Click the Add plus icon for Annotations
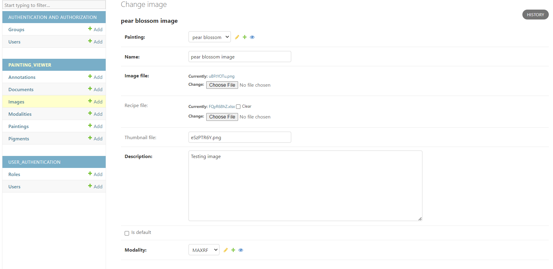The height and width of the screenshot is (269, 553). point(90,76)
